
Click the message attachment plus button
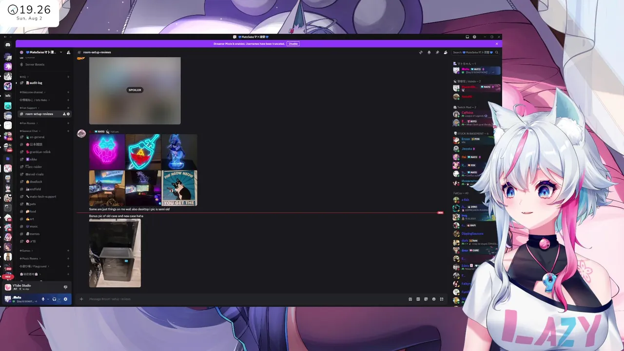point(81,299)
